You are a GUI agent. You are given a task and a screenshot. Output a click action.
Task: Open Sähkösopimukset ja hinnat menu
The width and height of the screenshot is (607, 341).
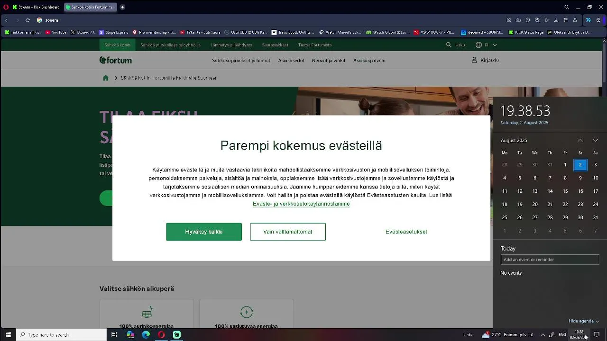pos(241,61)
